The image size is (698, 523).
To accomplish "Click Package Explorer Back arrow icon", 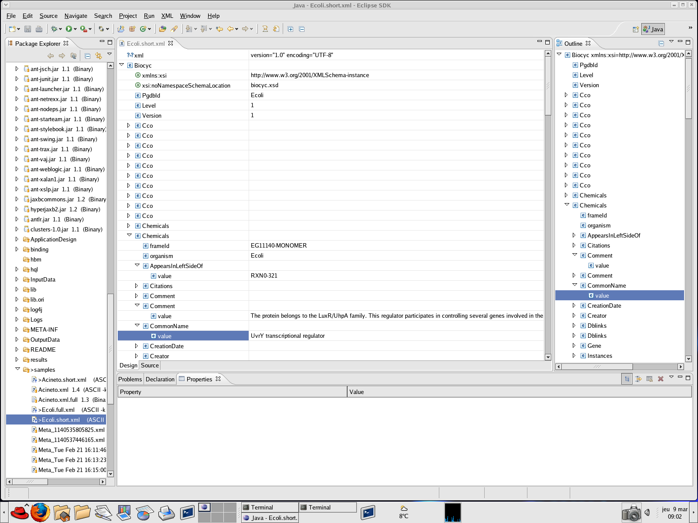I will [x=51, y=55].
